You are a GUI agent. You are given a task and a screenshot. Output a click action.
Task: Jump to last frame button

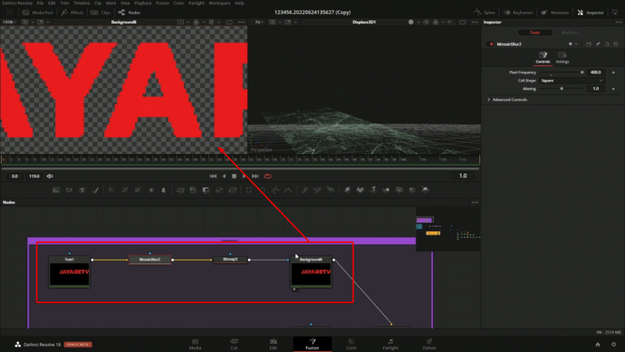pyautogui.click(x=255, y=176)
